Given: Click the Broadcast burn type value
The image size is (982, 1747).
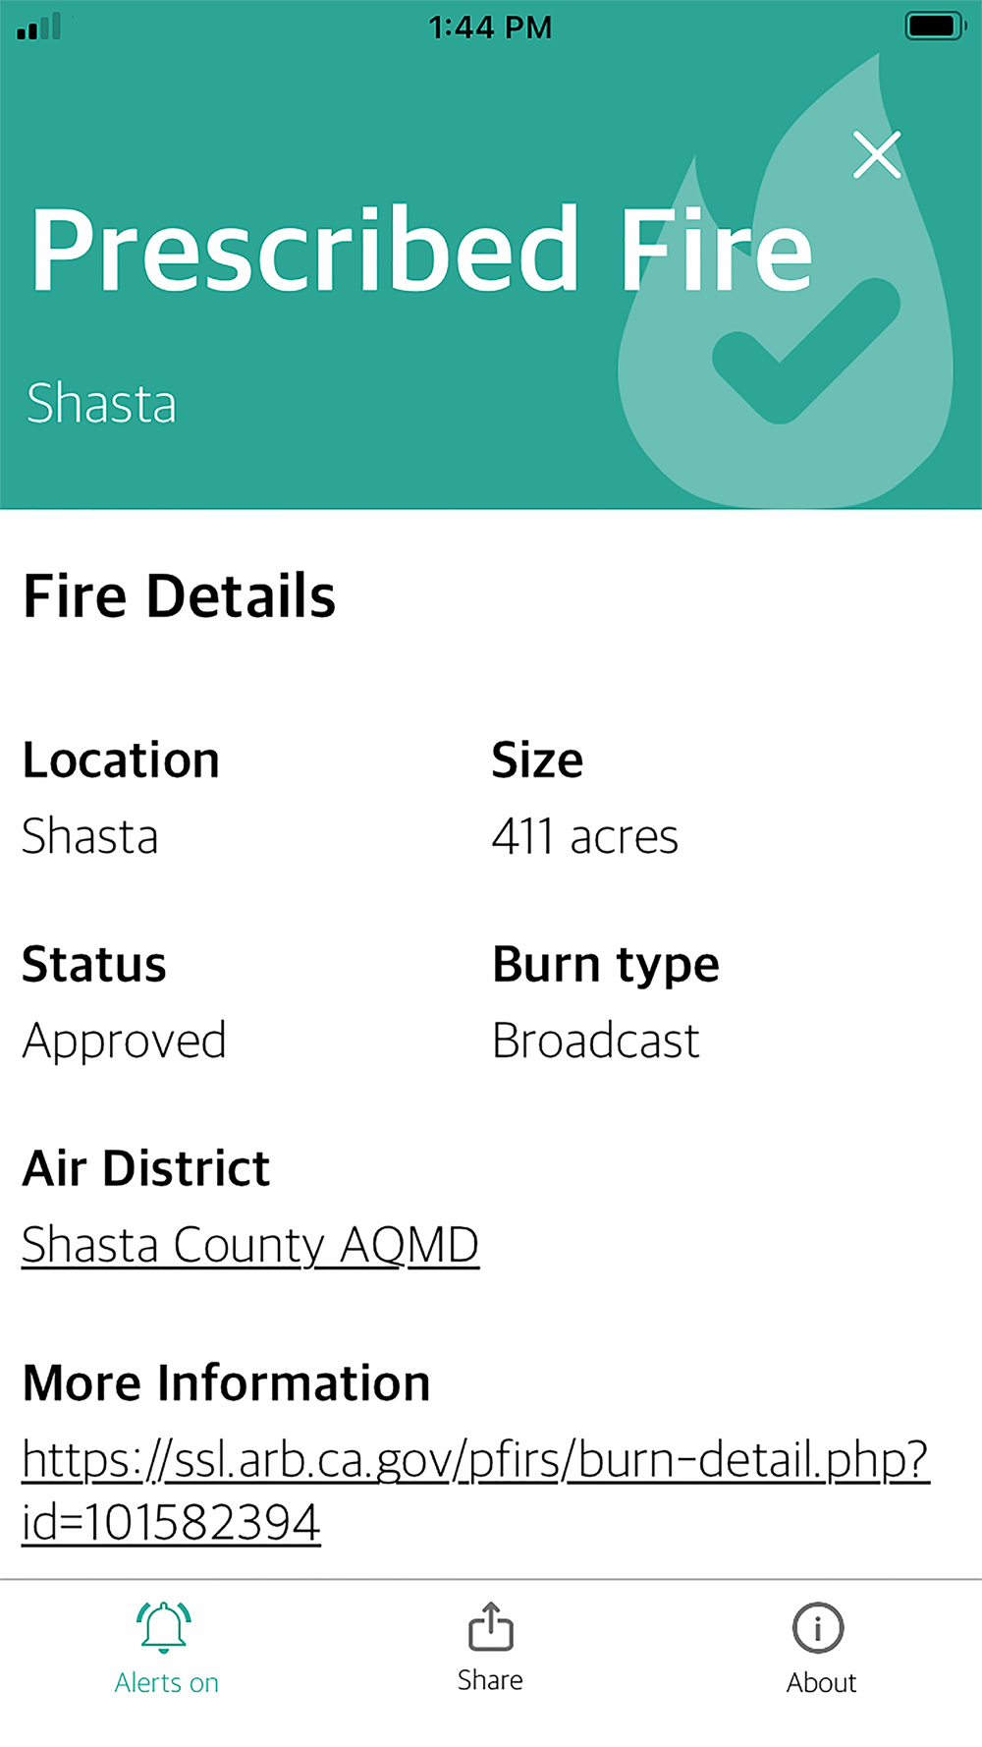Looking at the screenshot, I should 596,1041.
